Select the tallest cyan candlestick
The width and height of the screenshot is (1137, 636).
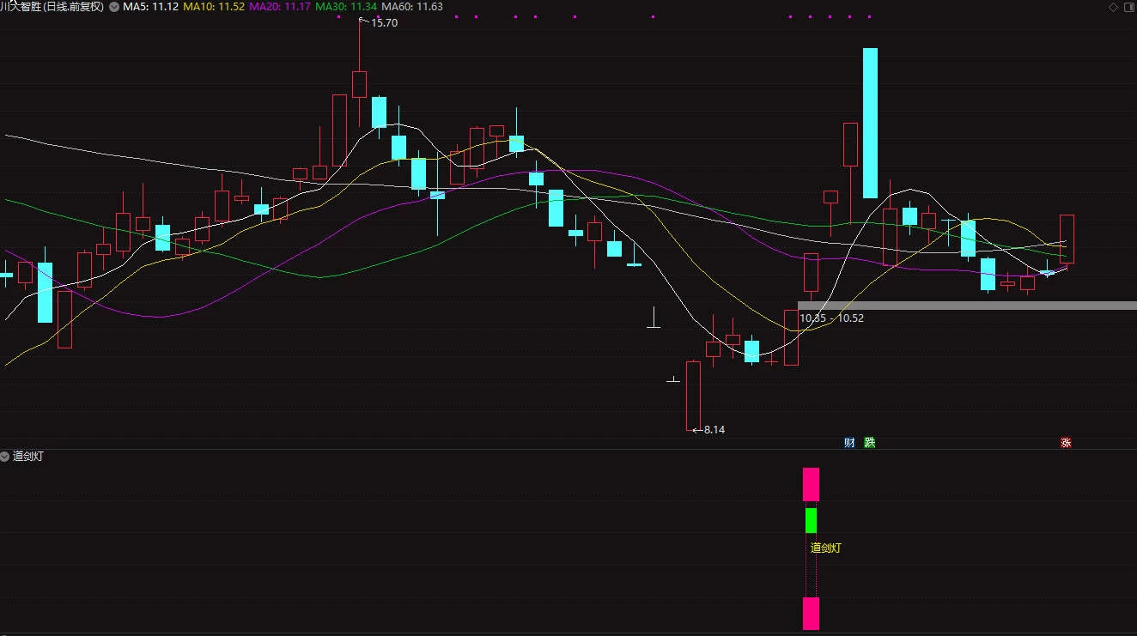[870, 123]
